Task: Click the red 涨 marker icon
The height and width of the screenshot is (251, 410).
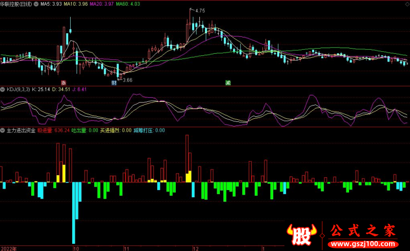Action: click(64, 82)
